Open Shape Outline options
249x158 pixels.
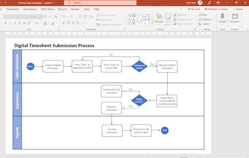(x=183, y=19)
